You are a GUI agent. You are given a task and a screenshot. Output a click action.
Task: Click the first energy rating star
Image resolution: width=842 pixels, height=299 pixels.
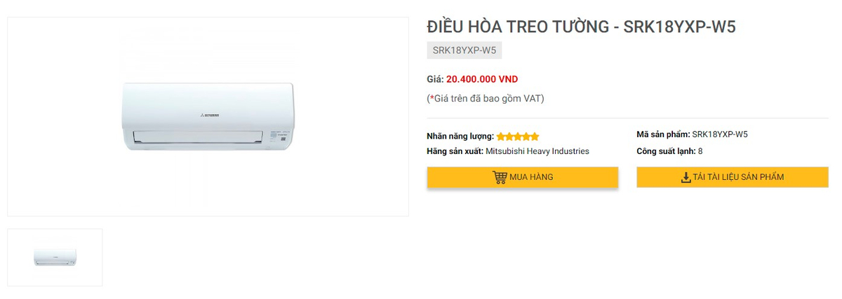501,137
